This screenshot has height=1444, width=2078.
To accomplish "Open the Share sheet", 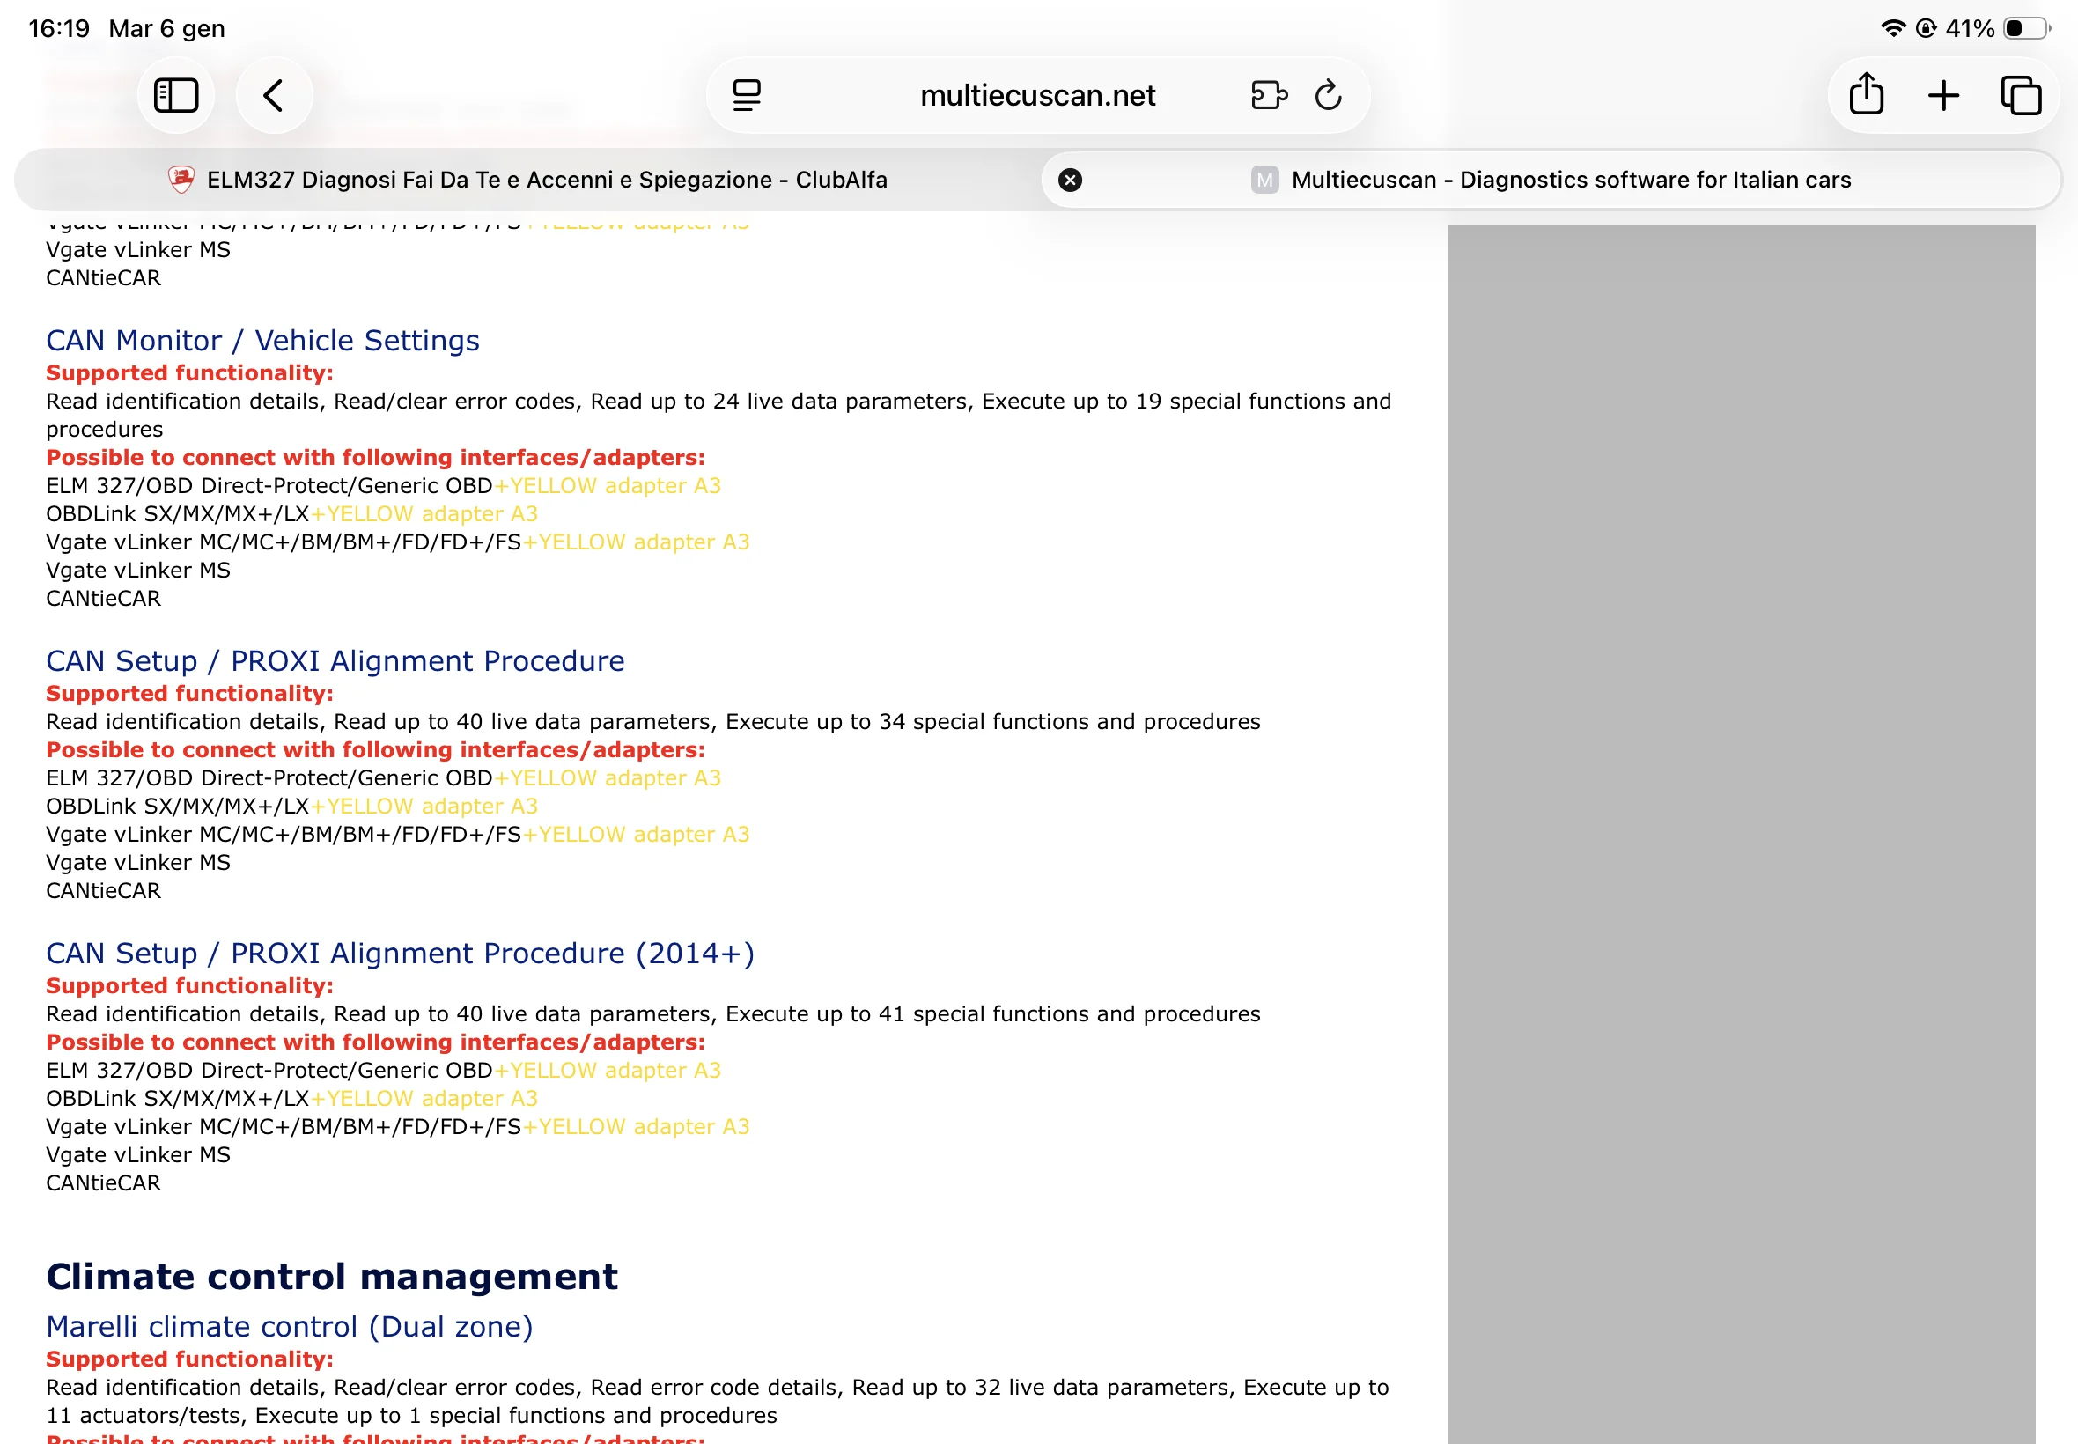I will 1867,95.
